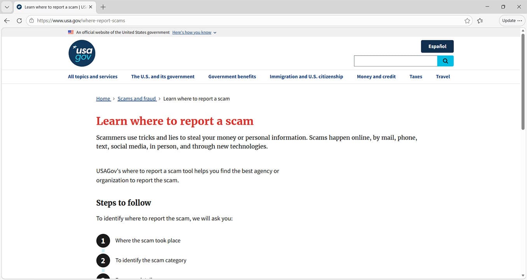Click the 'Steps to follow' heading
The image size is (527, 280).
(123, 203)
